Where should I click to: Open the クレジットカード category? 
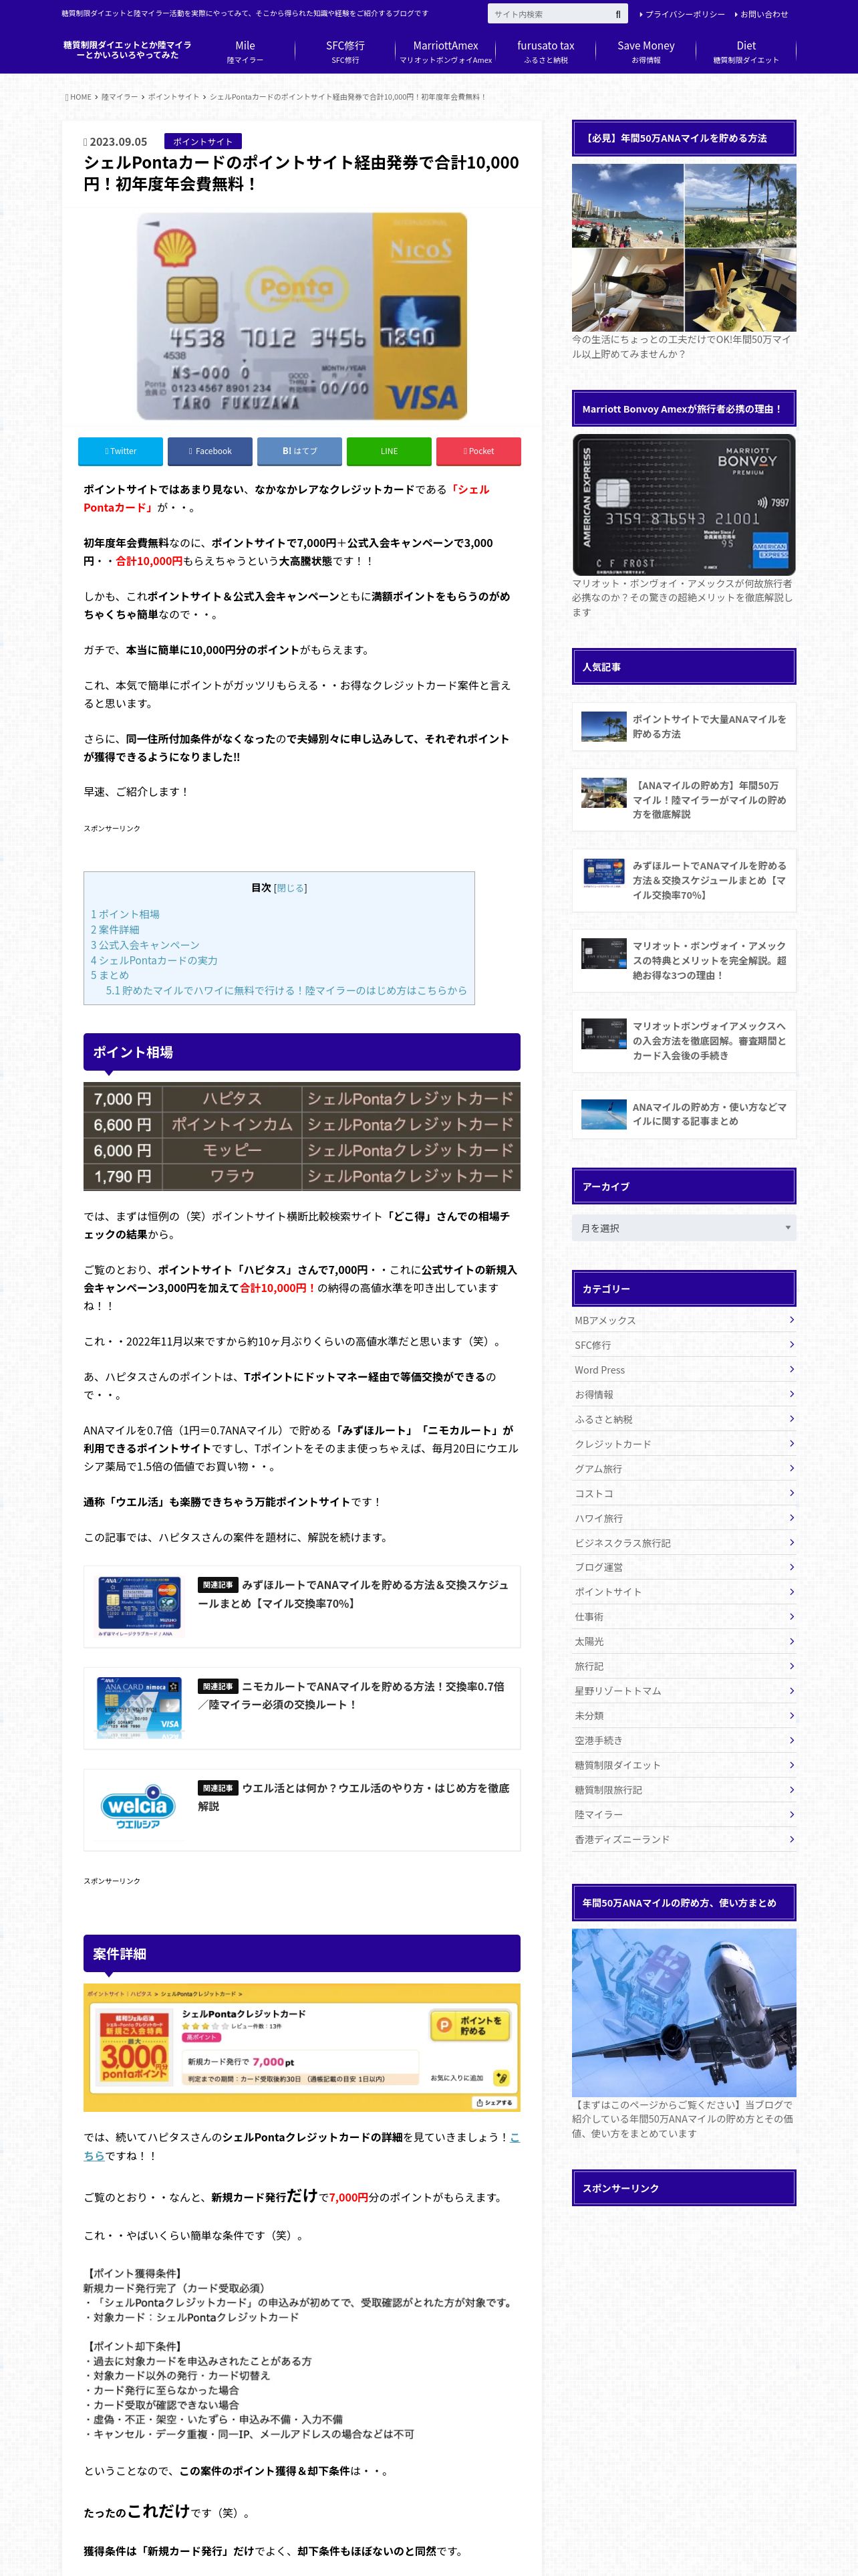tap(684, 1444)
